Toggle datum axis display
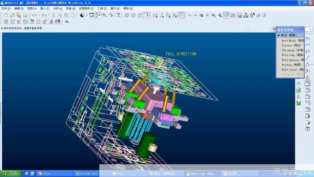 pyautogui.click(x=162, y=15)
